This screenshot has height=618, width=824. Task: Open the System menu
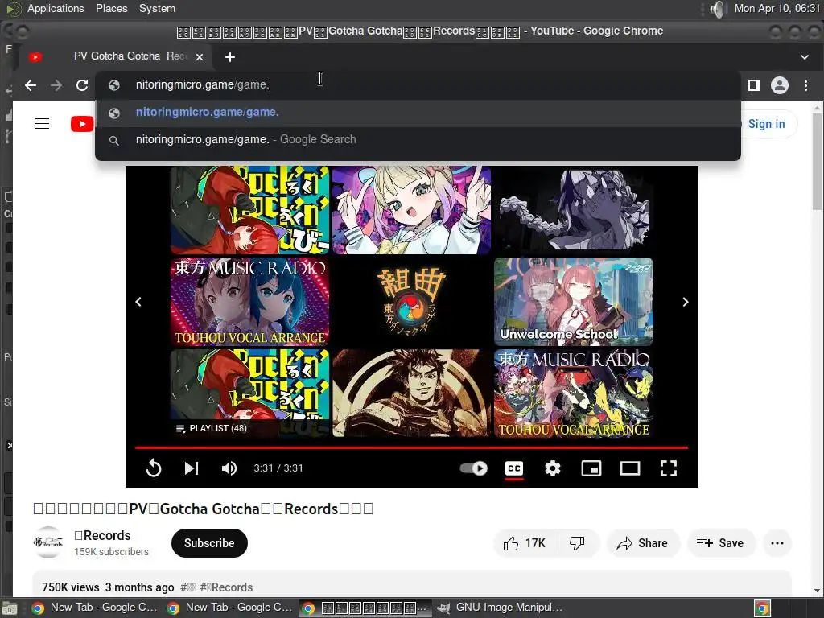pos(157,8)
